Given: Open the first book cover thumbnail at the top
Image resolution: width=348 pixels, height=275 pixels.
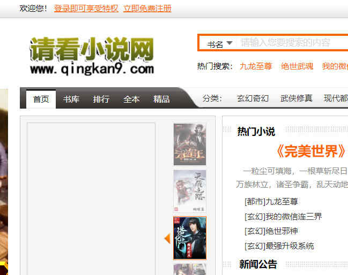Looking at the screenshot, I should tap(190, 144).
